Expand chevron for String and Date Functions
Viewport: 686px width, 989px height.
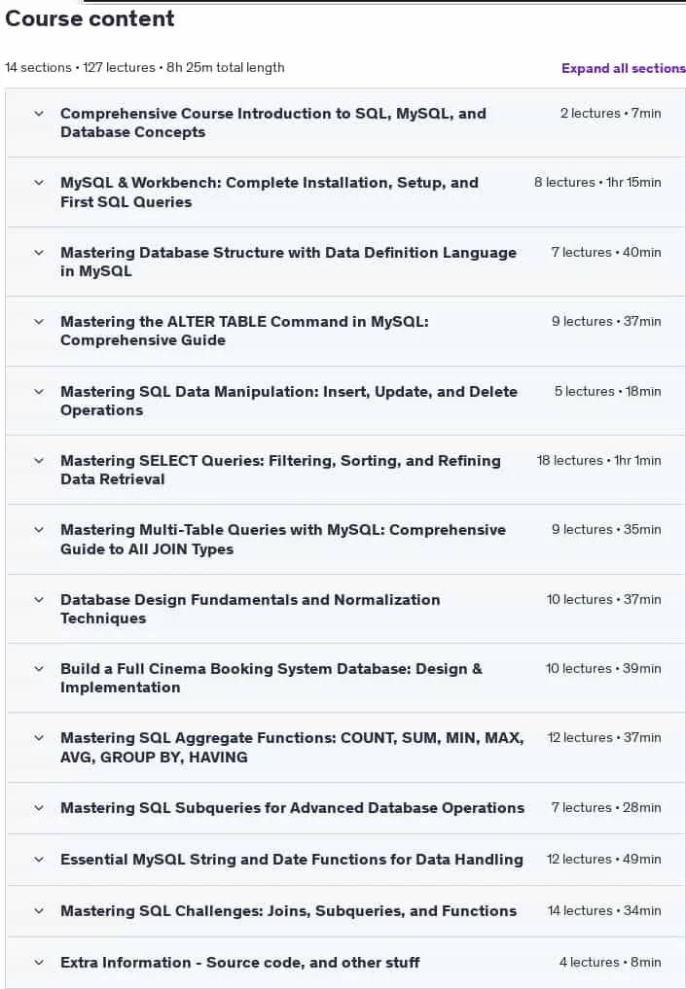tap(39, 859)
